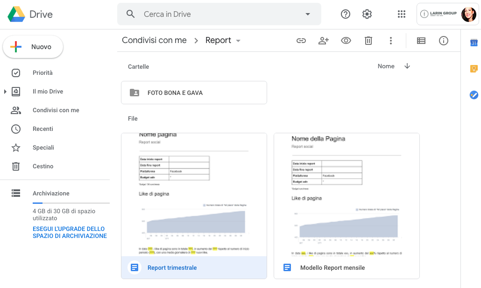Click the storage usage progress bar

pyautogui.click(x=71, y=203)
